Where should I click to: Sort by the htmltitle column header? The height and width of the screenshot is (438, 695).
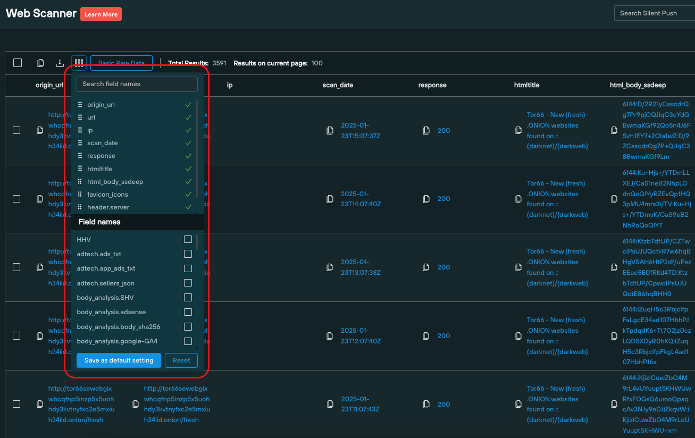[527, 85]
